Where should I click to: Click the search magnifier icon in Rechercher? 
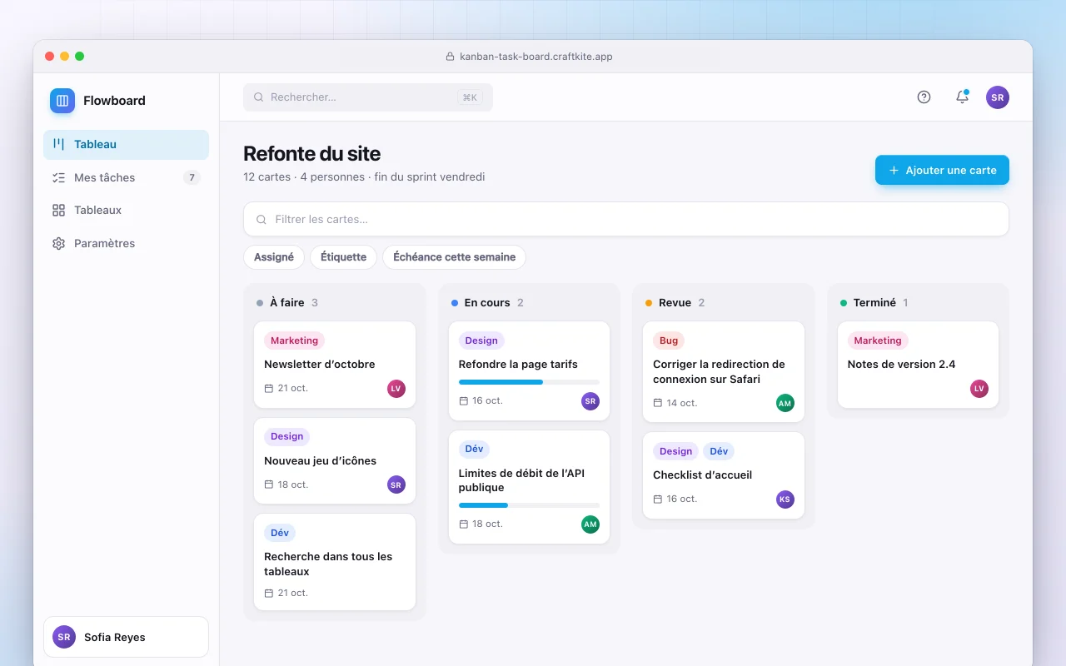pos(259,97)
